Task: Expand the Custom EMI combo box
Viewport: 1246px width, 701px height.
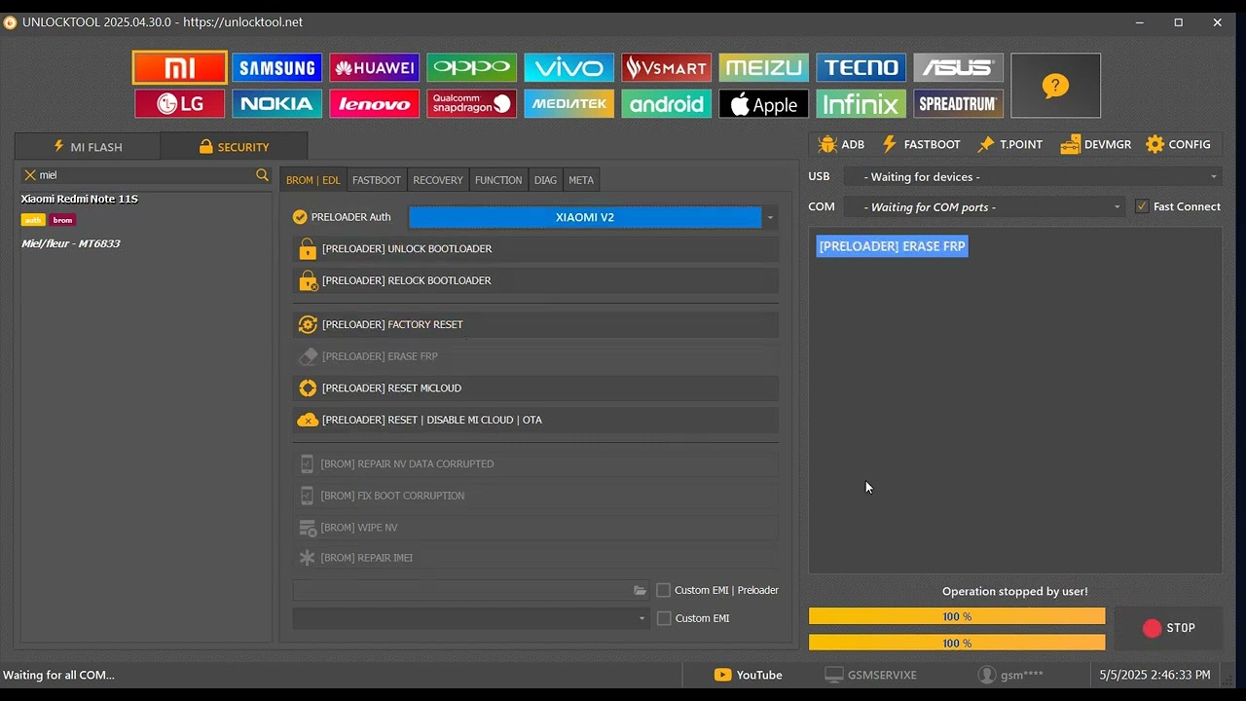Action: click(471, 618)
